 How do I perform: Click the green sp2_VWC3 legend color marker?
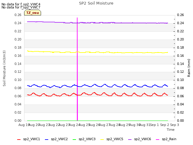[x=74, y=140]
